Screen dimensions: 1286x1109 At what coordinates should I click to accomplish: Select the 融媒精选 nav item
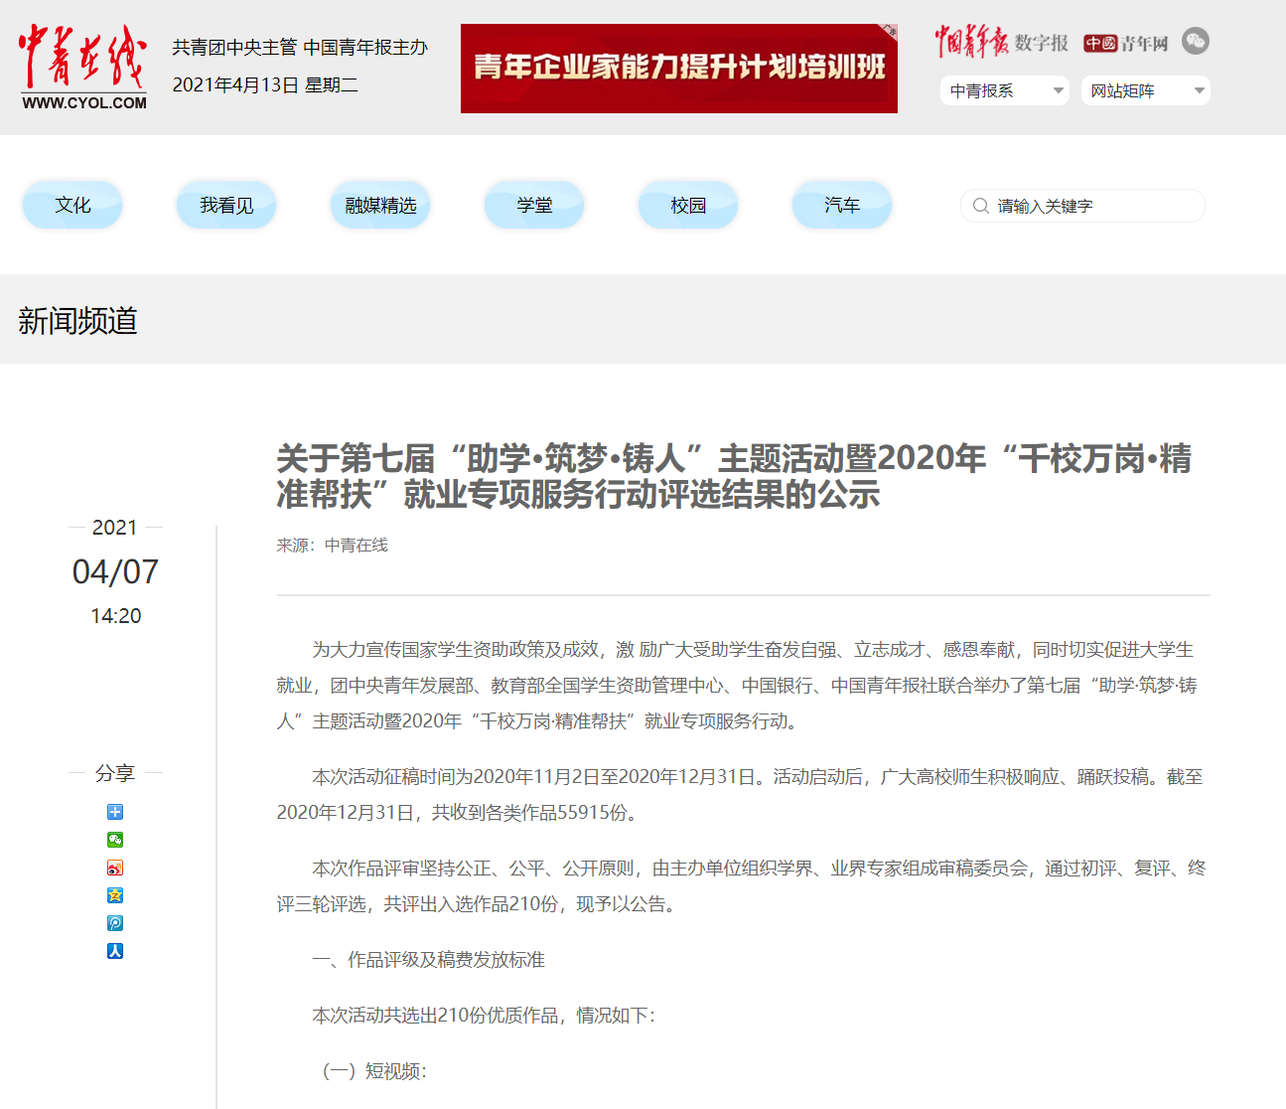[380, 205]
